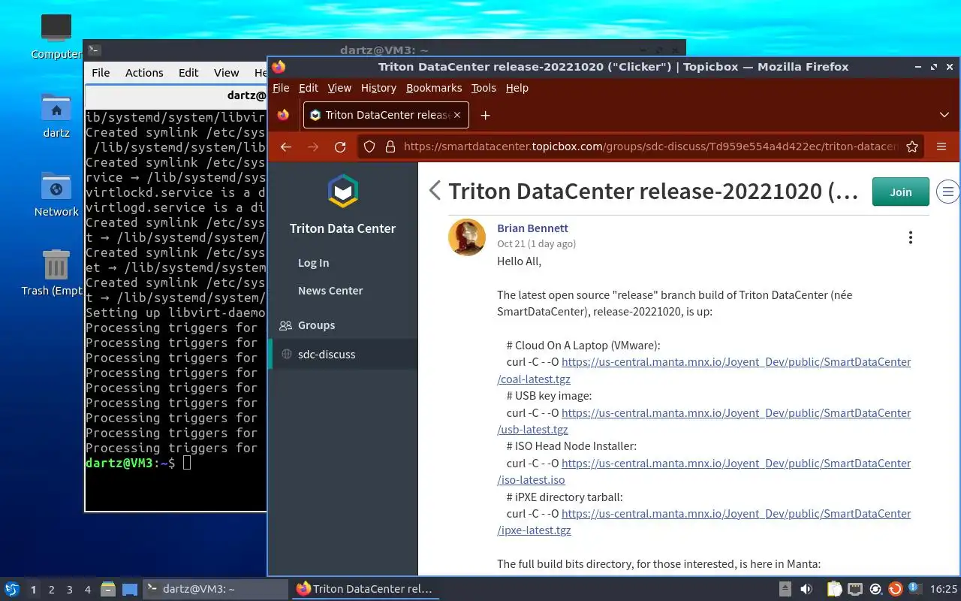Screen dimensions: 961x601
Task: Open News Center in the sidebar
Action: [x=330, y=291]
